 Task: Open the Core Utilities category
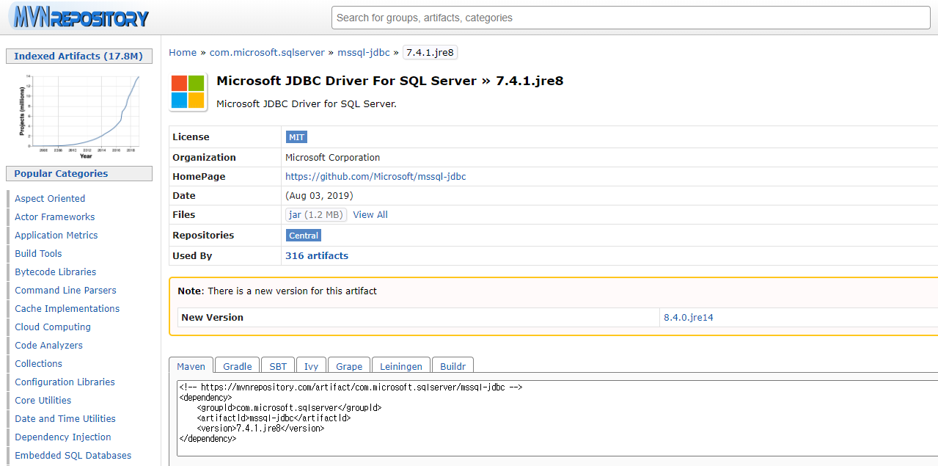43,401
